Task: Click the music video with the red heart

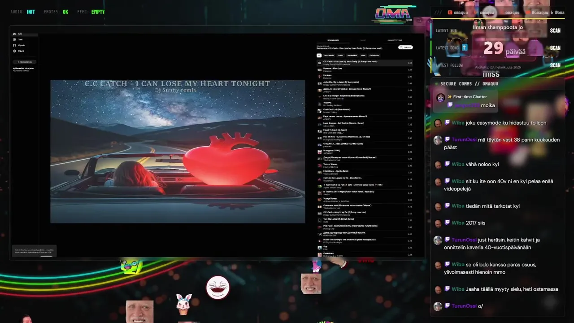Action: click(178, 151)
